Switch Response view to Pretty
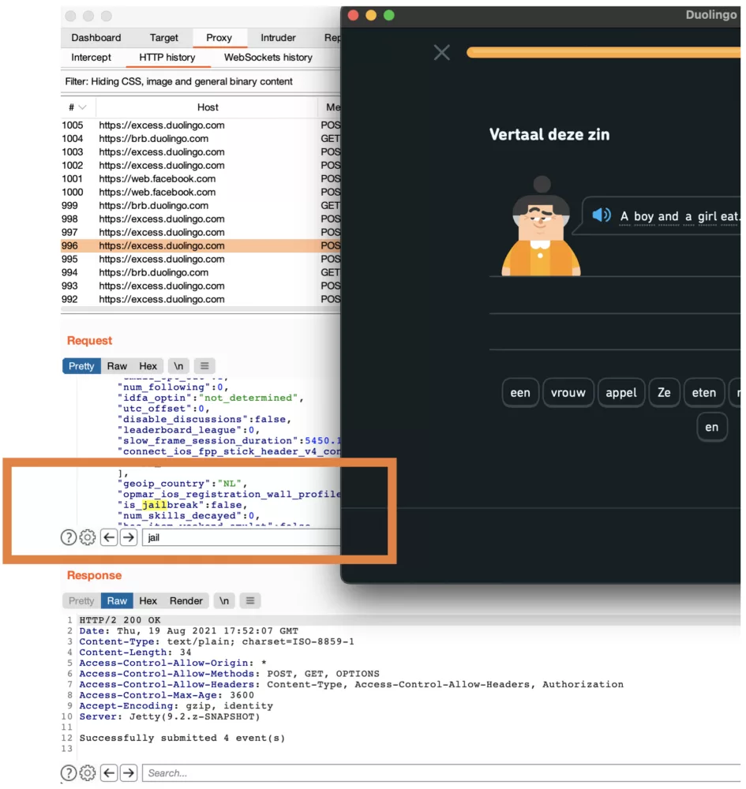Image resolution: width=746 pixels, height=789 pixels. point(81,600)
